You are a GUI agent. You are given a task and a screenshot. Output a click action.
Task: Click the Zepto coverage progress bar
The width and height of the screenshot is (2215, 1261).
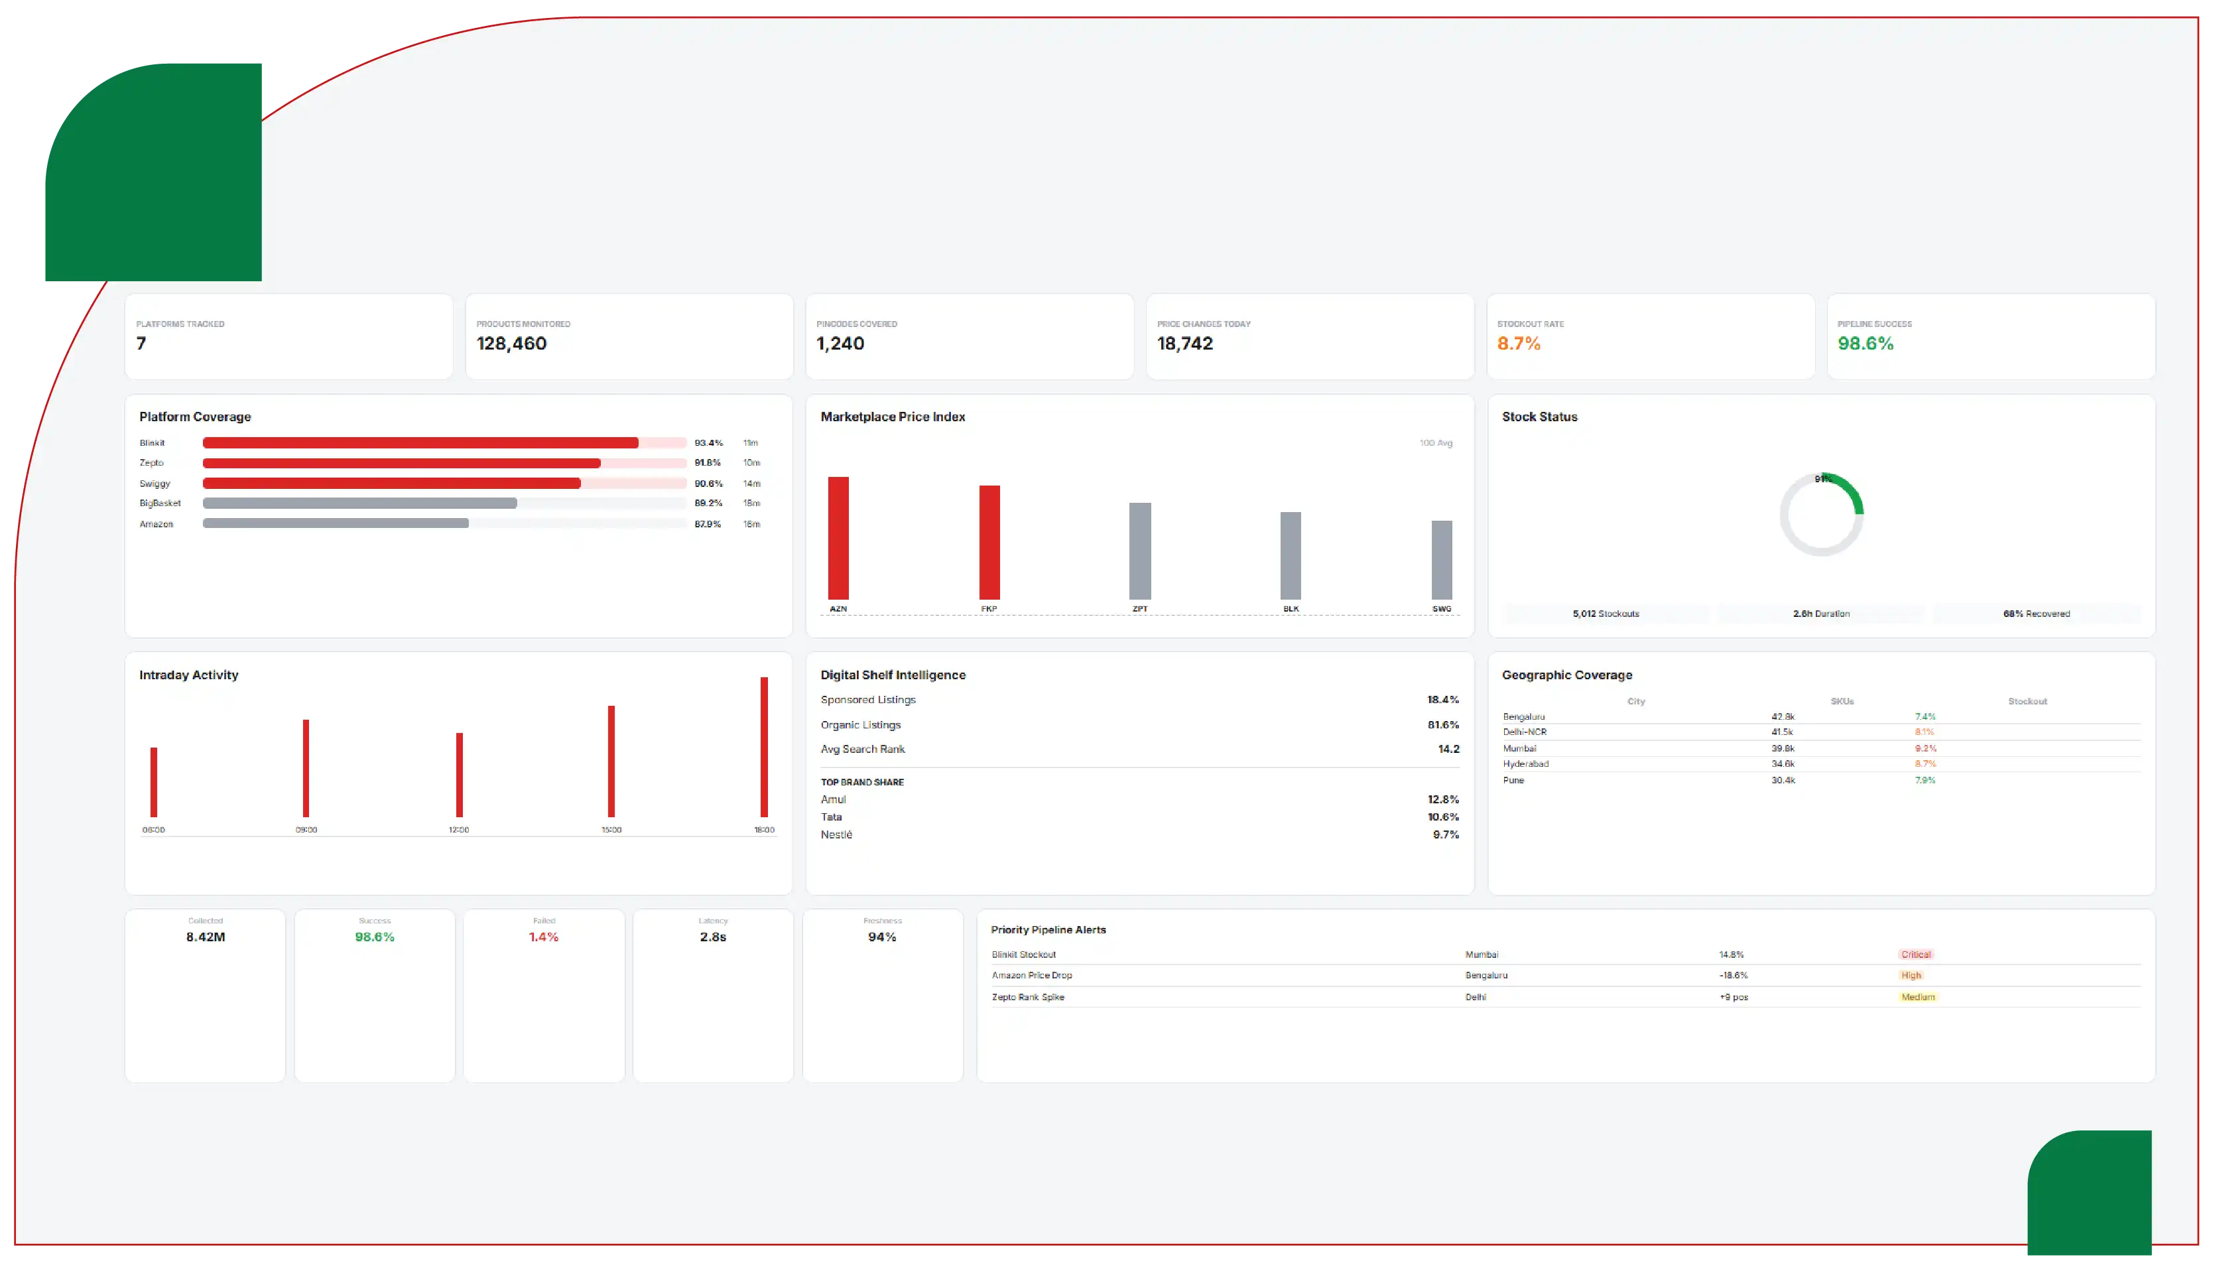[444, 464]
